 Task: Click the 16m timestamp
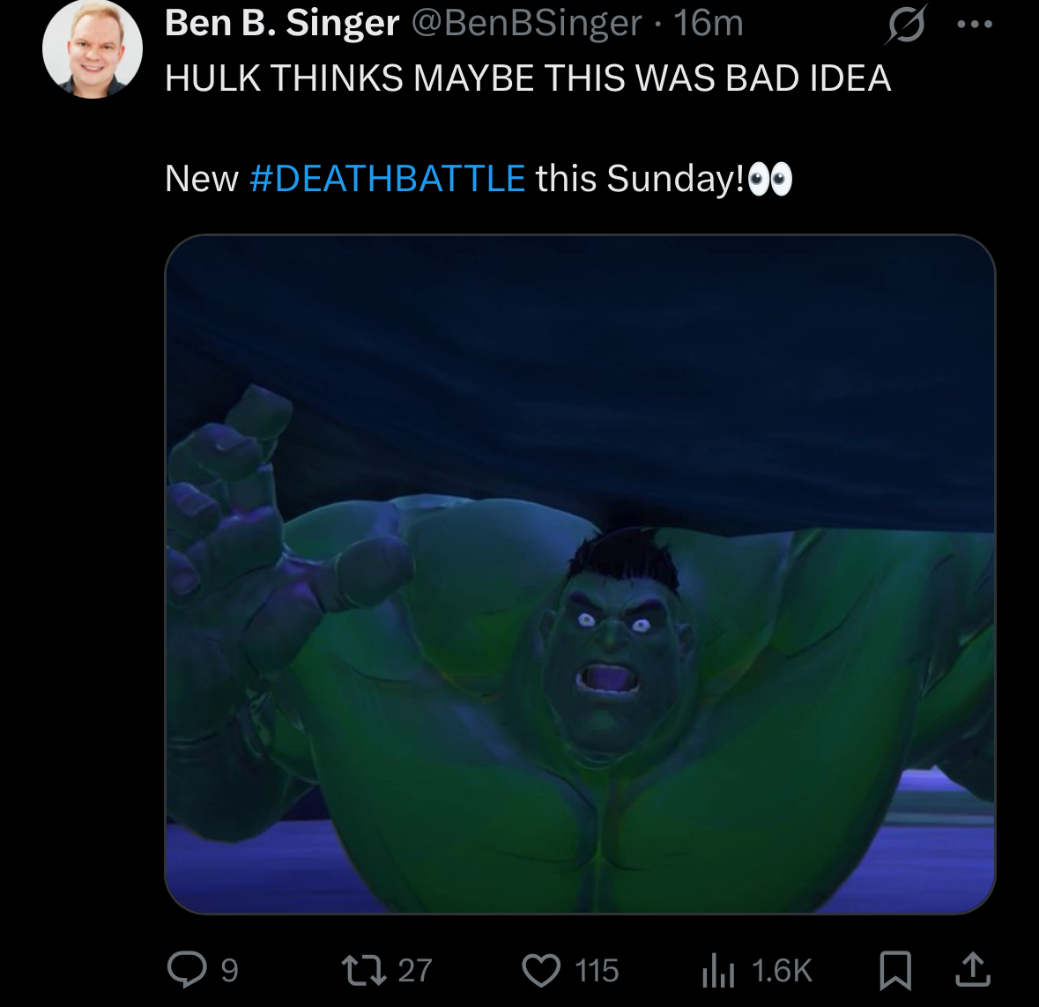click(709, 23)
